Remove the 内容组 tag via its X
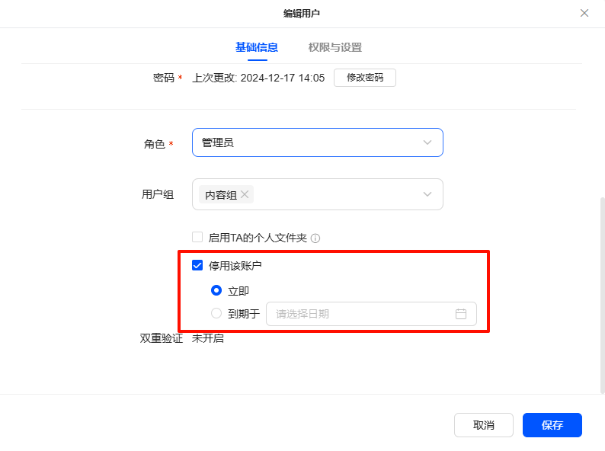 point(245,194)
